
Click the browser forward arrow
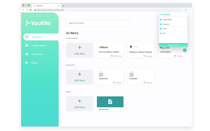pyautogui.click(x=27, y=10)
